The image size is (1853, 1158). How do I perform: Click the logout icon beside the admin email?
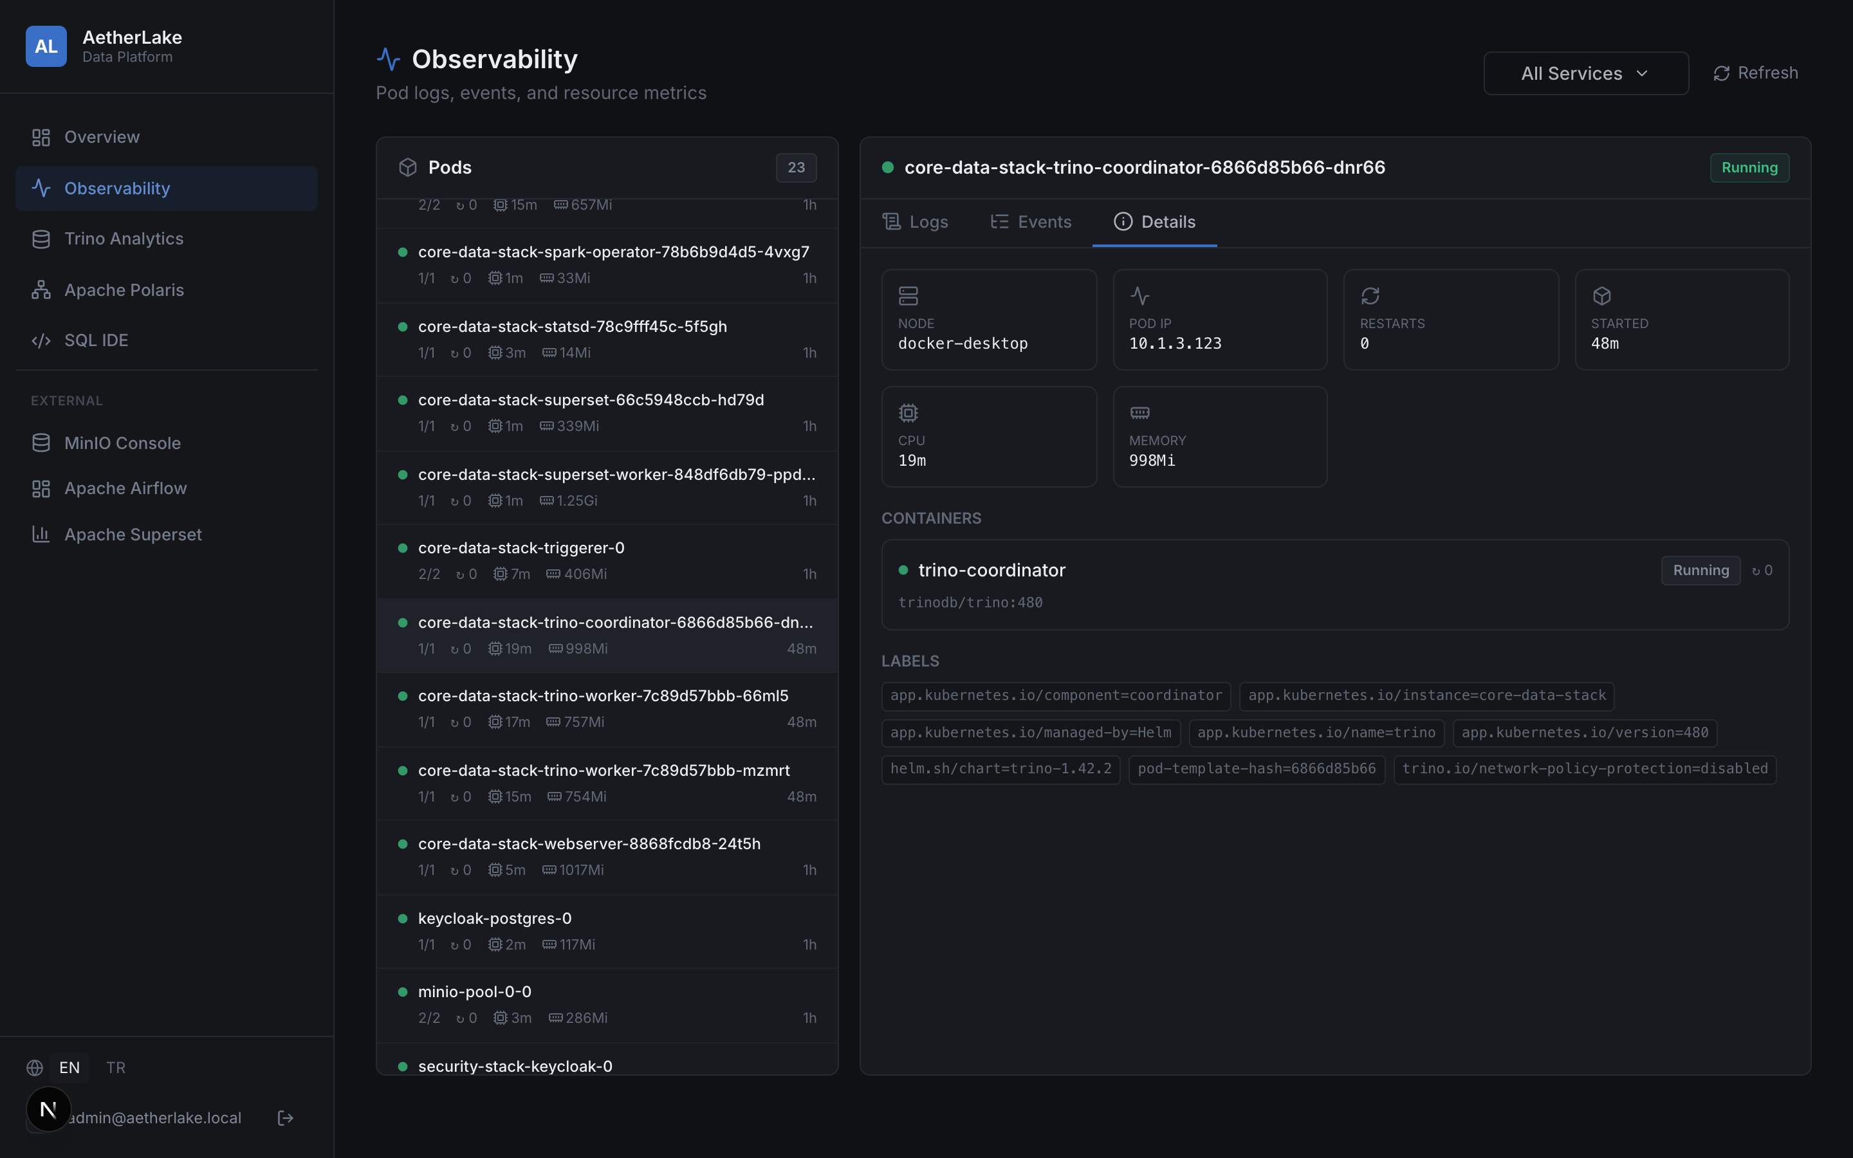click(x=286, y=1118)
